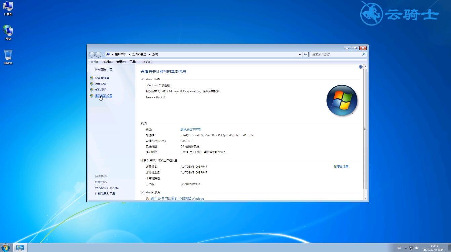The width and height of the screenshot is (451, 252).
Task: Click the scrollbar up arrow
Action: click(x=365, y=67)
